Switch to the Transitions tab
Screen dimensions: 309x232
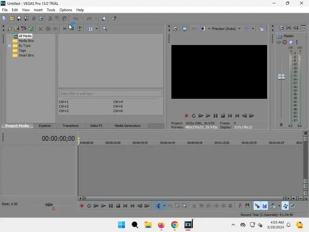[x=71, y=126]
